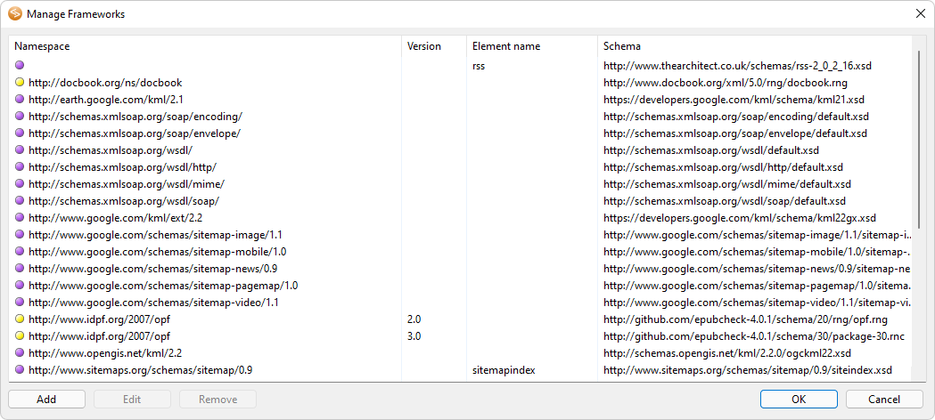Select namespace text http://schemas.xmlsoap.org/soap/encoding/
935x420 pixels.
pos(135,116)
